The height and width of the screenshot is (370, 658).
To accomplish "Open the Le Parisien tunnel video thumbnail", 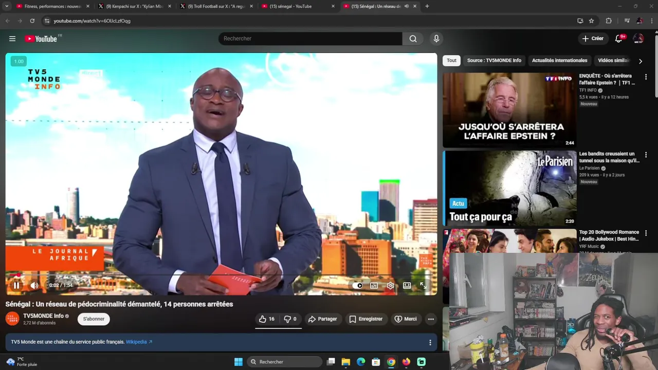I will pos(509,188).
